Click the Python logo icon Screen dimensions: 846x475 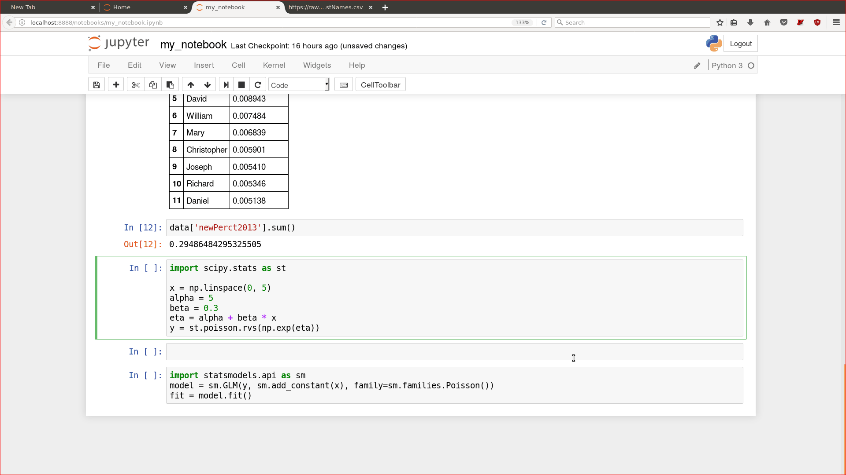click(714, 44)
